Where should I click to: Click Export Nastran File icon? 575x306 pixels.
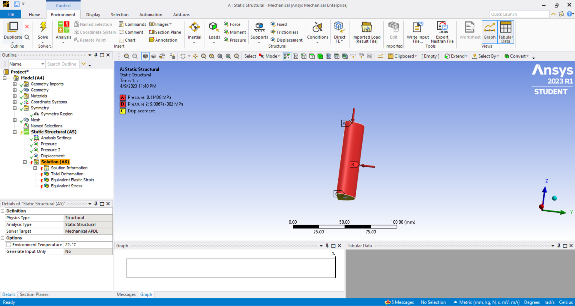(x=442, y=27)
